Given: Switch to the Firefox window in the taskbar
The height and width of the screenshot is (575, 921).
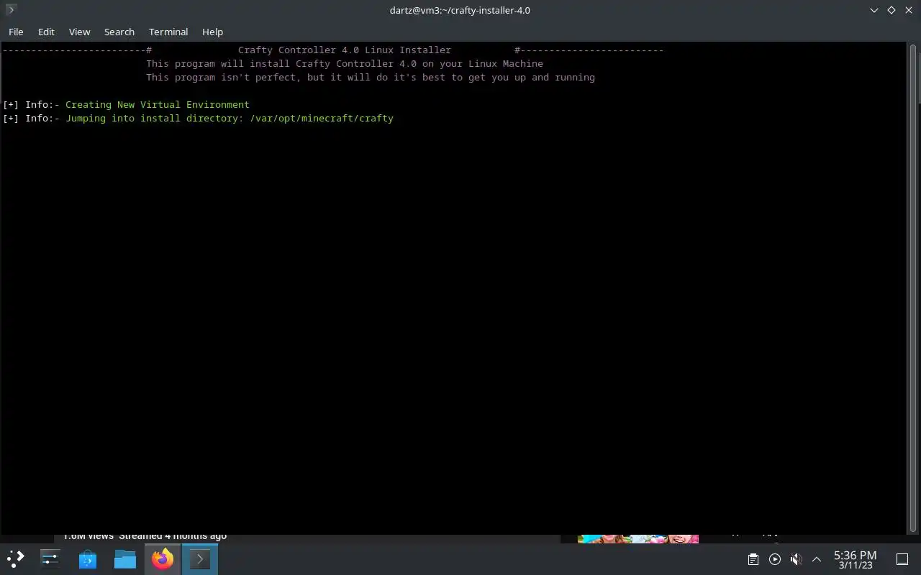Looking at the screenshot, I should pyautogui.click(x=163, y=558).
